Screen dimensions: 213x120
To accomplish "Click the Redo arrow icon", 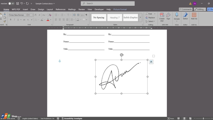I will [27, 3].
